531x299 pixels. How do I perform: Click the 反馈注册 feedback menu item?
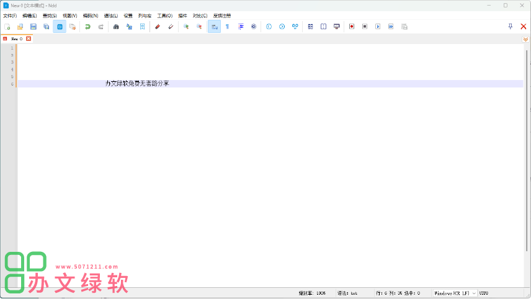click(x=222, y=16)
